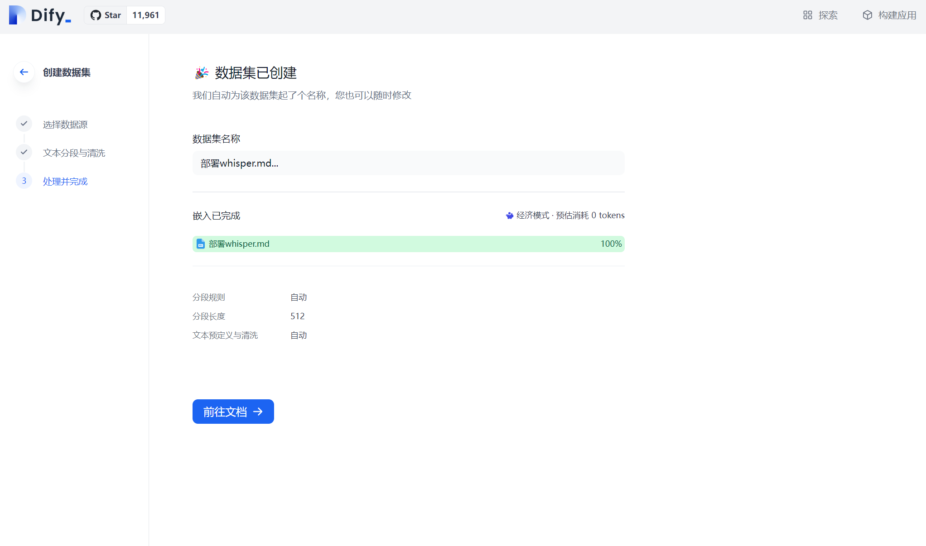Click the checkmark beside 文本分段与清洗
The width and height of the screenshot is (926, 546).
pyautogui.click(x=24, y=152)
